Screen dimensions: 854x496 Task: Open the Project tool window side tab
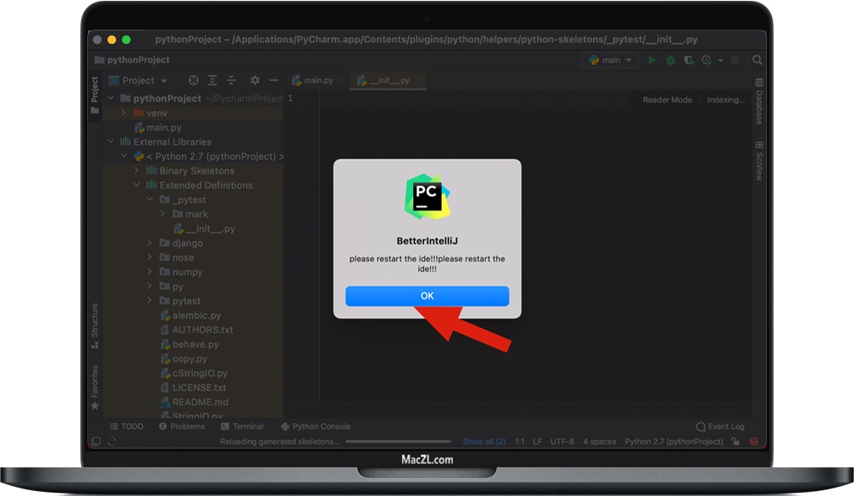tap(95, 96)
